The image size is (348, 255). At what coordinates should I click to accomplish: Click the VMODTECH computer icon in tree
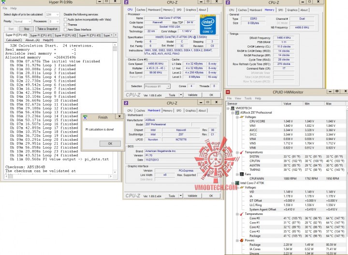[x=232, y=108]
